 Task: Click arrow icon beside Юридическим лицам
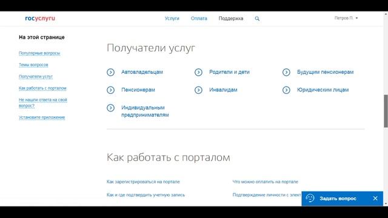(x=286, y=90)
